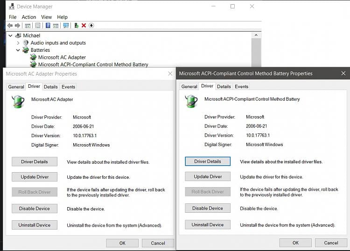Close the ACPI Battery Properties dialog

343,73
